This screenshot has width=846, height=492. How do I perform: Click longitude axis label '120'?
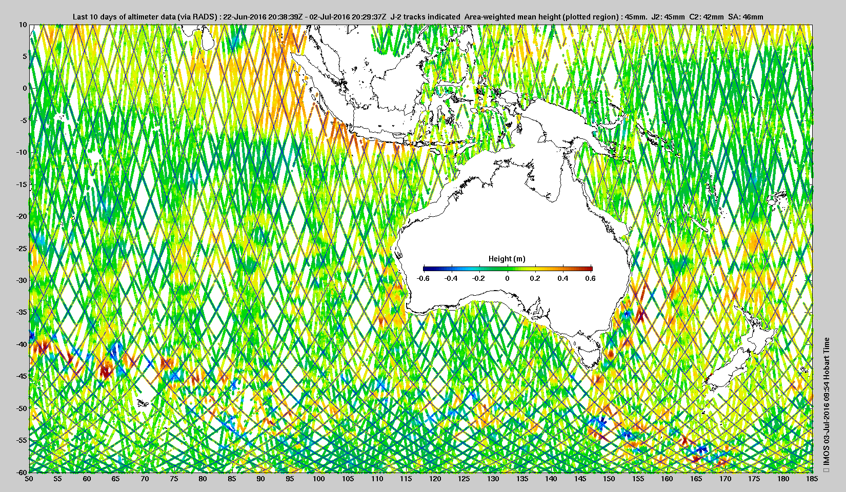pos(435,479)
